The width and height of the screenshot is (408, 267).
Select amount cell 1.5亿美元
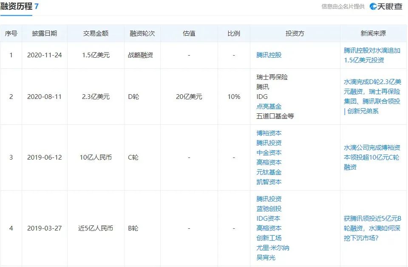96,55
